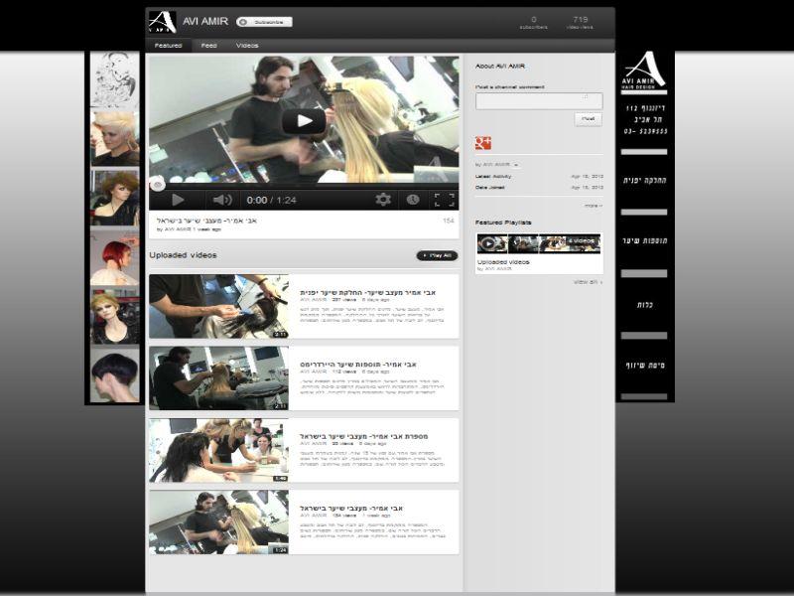
Task: Open the Uploaded videos featured playlist thumbnail
Action: (x=539, y=243)
